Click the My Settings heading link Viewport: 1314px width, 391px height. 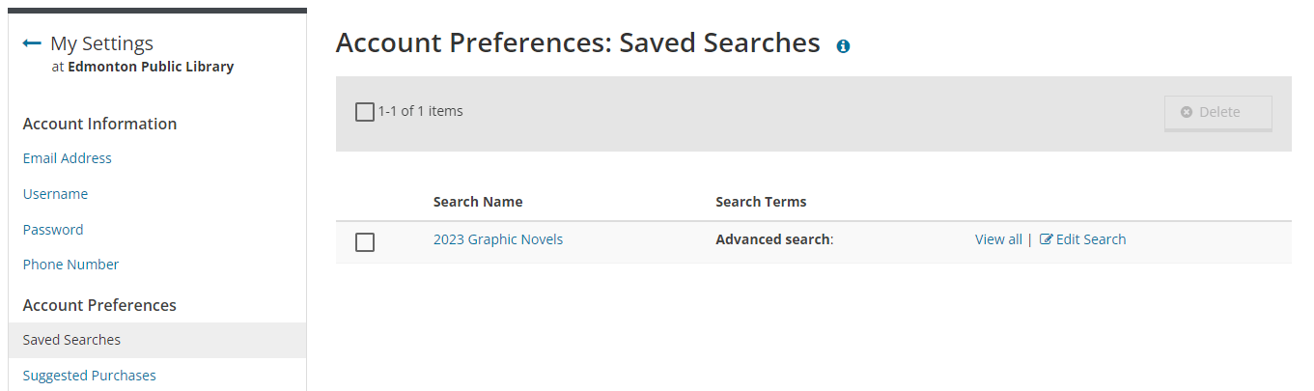101,43
